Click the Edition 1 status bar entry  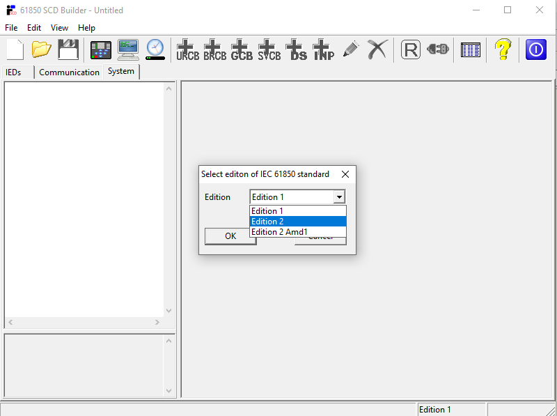coord(451,410)
